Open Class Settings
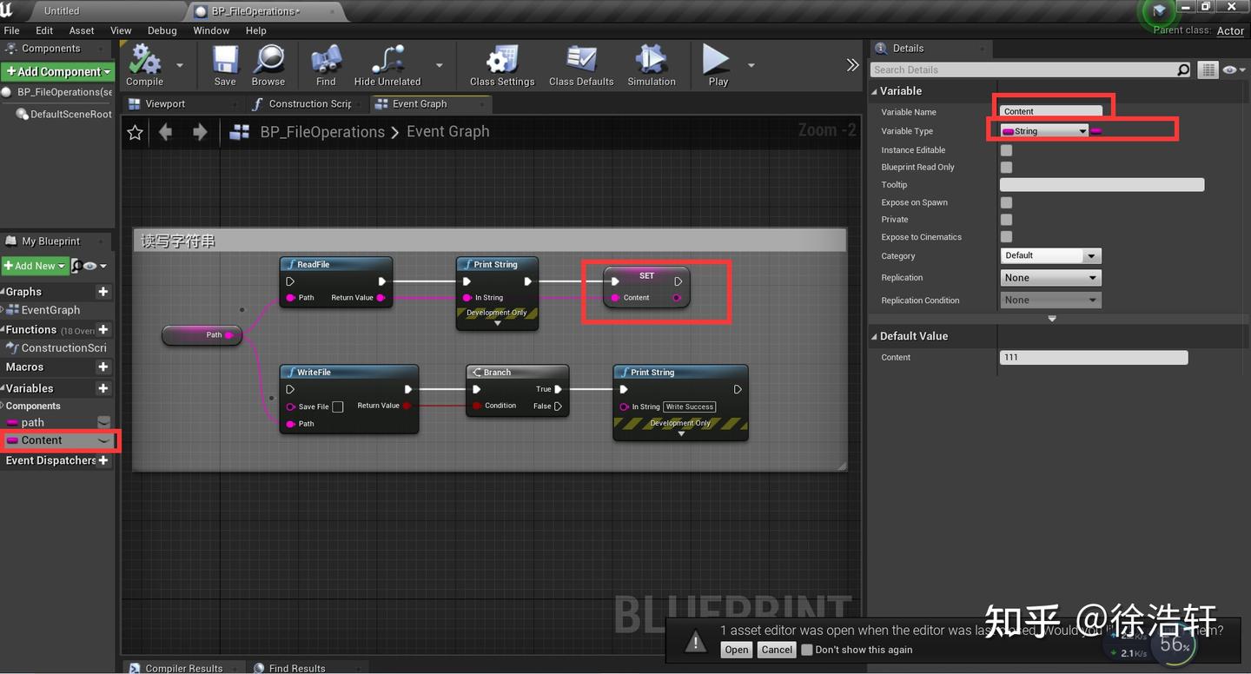 (502, 65)
